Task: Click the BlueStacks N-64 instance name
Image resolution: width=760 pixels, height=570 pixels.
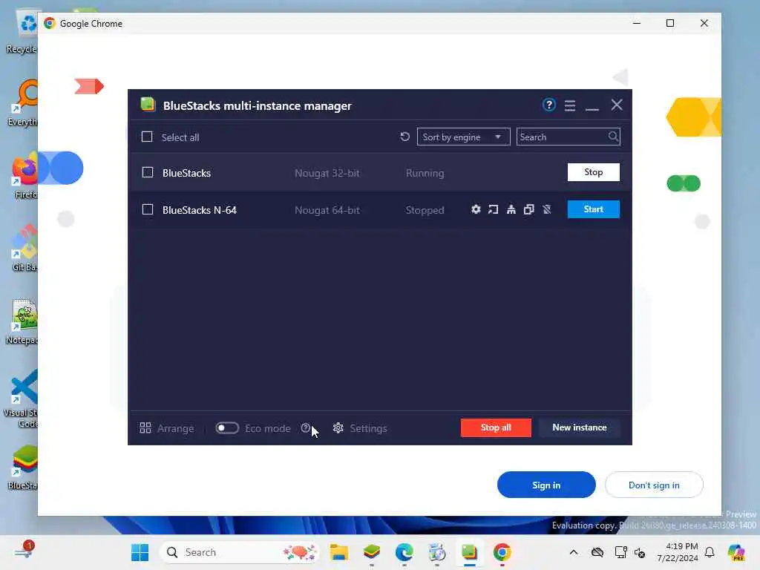Action: pyautogui.click(x=199, y=210)
